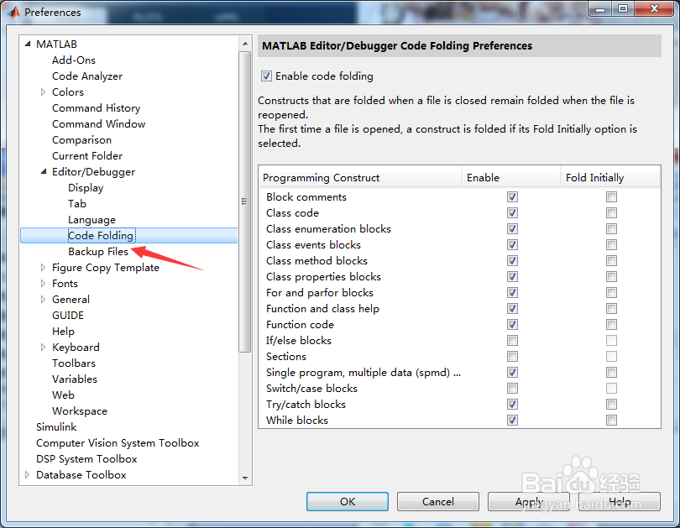Click the Enable column header
This screenshot has width=680, height=528.
pos(511,178)
